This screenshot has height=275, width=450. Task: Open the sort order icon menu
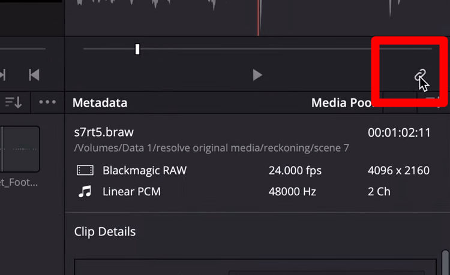tap(13, 102)
